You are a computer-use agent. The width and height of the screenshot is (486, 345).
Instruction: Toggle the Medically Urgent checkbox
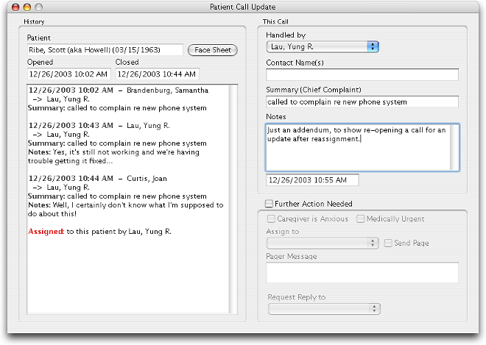click(361, 219)
